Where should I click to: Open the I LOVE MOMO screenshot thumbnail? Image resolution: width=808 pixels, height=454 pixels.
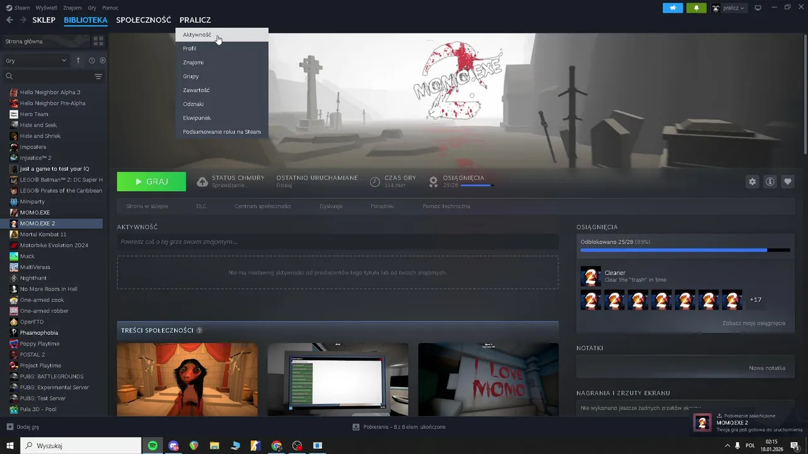point(488,380)
